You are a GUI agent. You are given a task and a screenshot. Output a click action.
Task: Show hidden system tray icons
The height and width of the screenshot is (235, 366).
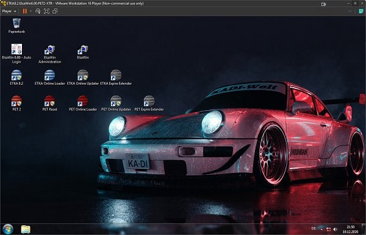(x=321, y=230)
